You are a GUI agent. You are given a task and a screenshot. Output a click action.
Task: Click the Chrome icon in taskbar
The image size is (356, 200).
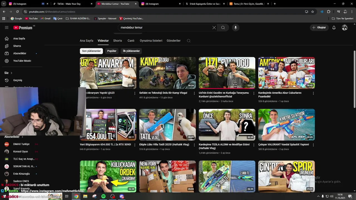(76, 196)
